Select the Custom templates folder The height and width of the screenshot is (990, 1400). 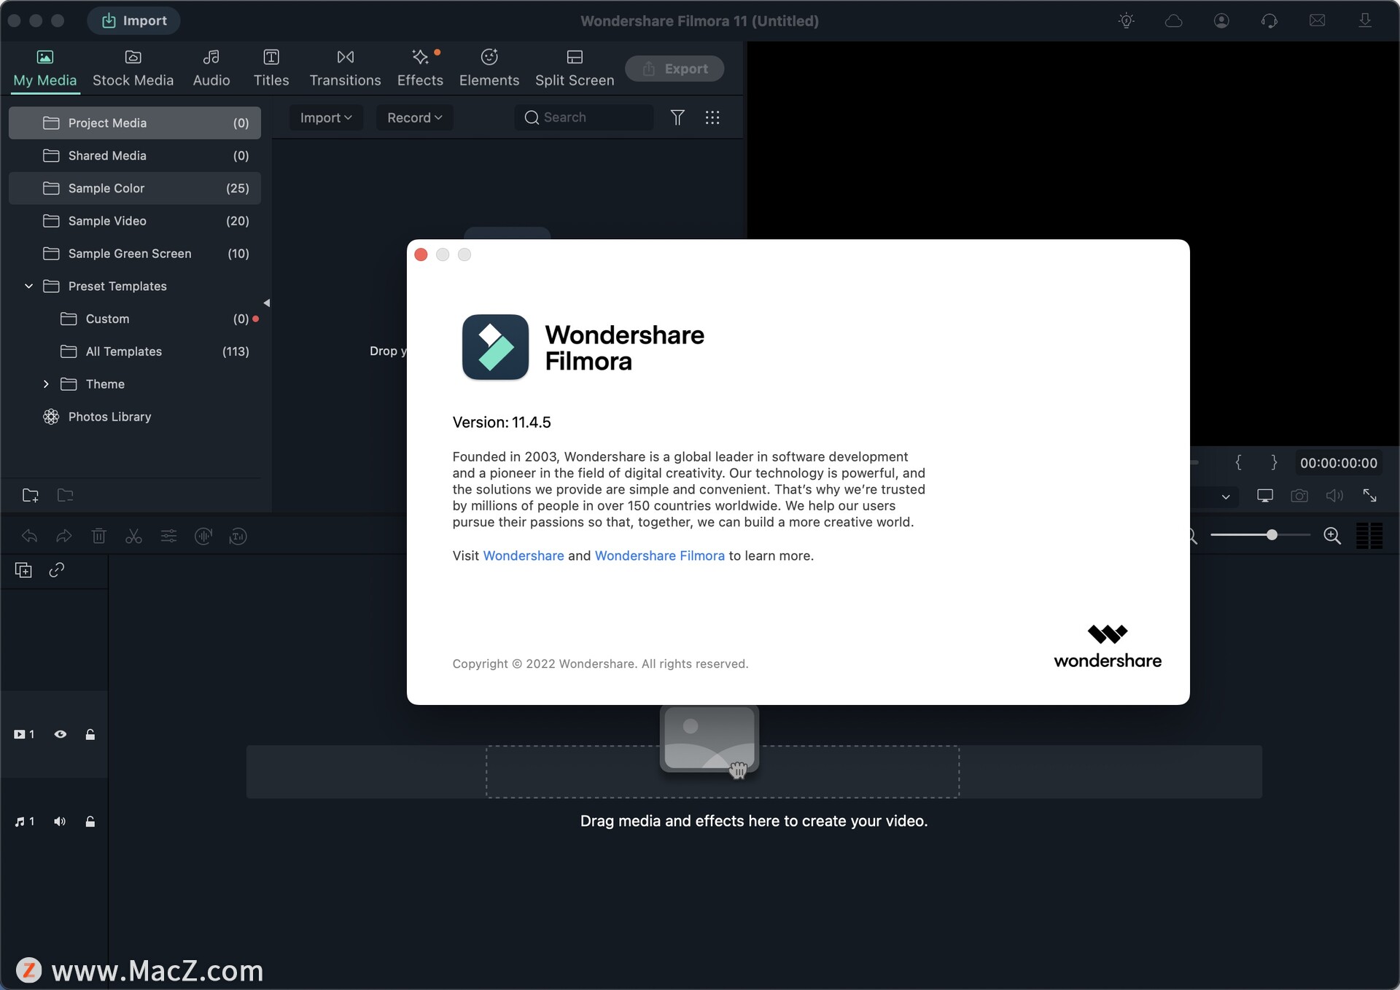pos(135,319)
